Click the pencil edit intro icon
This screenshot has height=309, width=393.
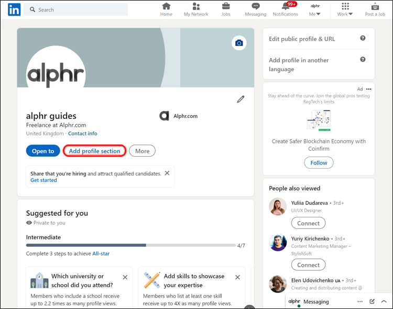241,99
